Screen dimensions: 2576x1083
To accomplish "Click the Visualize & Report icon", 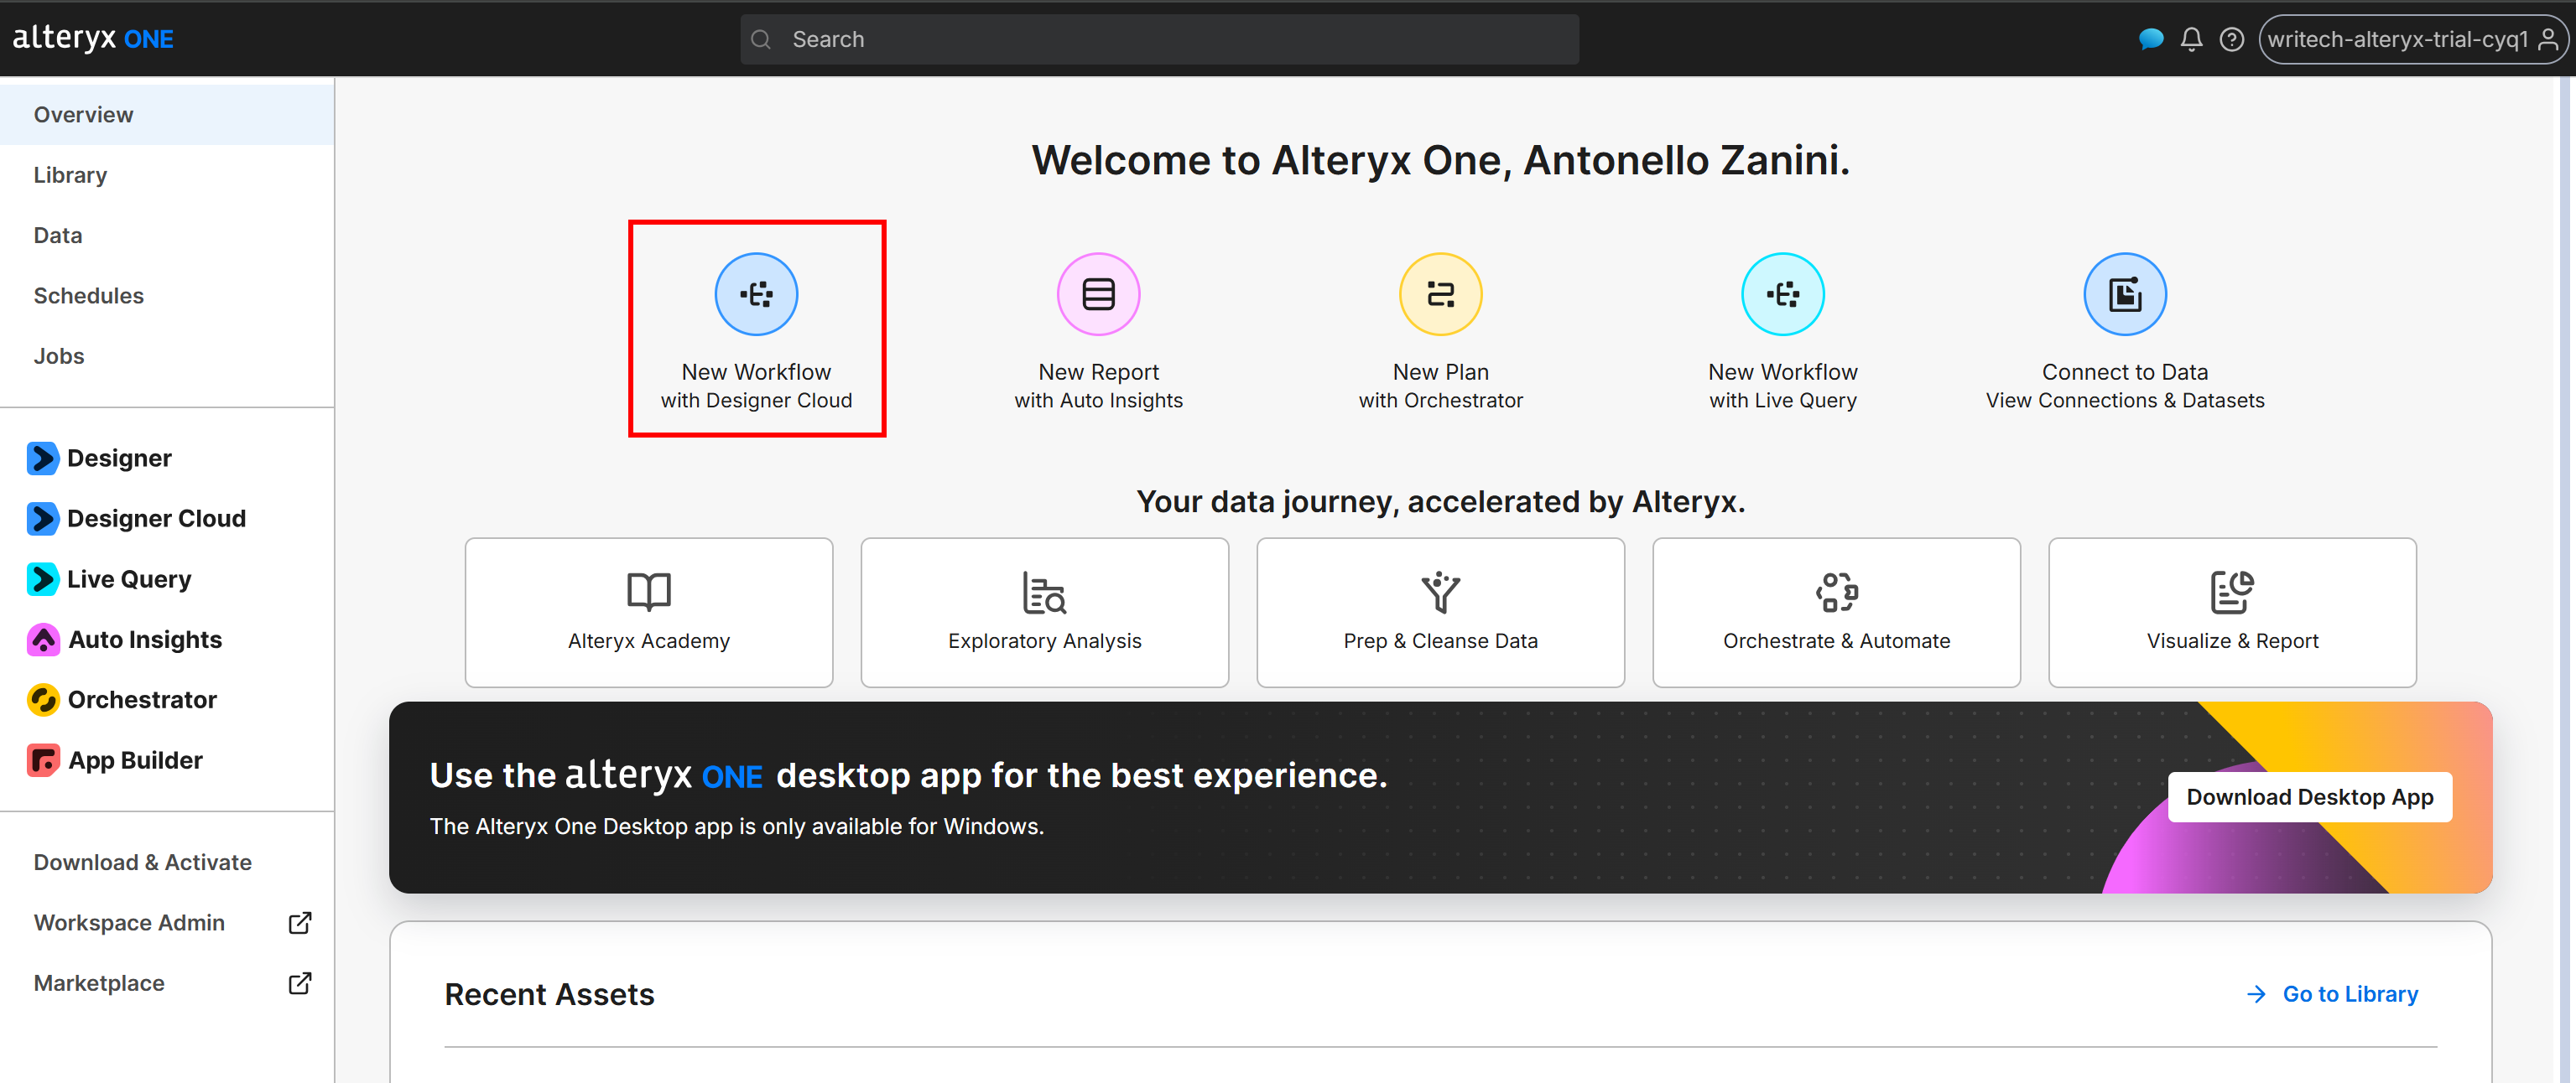I will [2232, 592].
